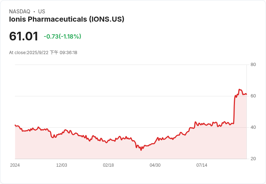Select the 07/14 x-axis date label
The height and width of the screenshot is (184, 266).
point(202,165)
